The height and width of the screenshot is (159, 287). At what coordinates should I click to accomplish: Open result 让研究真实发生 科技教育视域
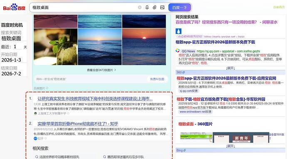(95, 99)
